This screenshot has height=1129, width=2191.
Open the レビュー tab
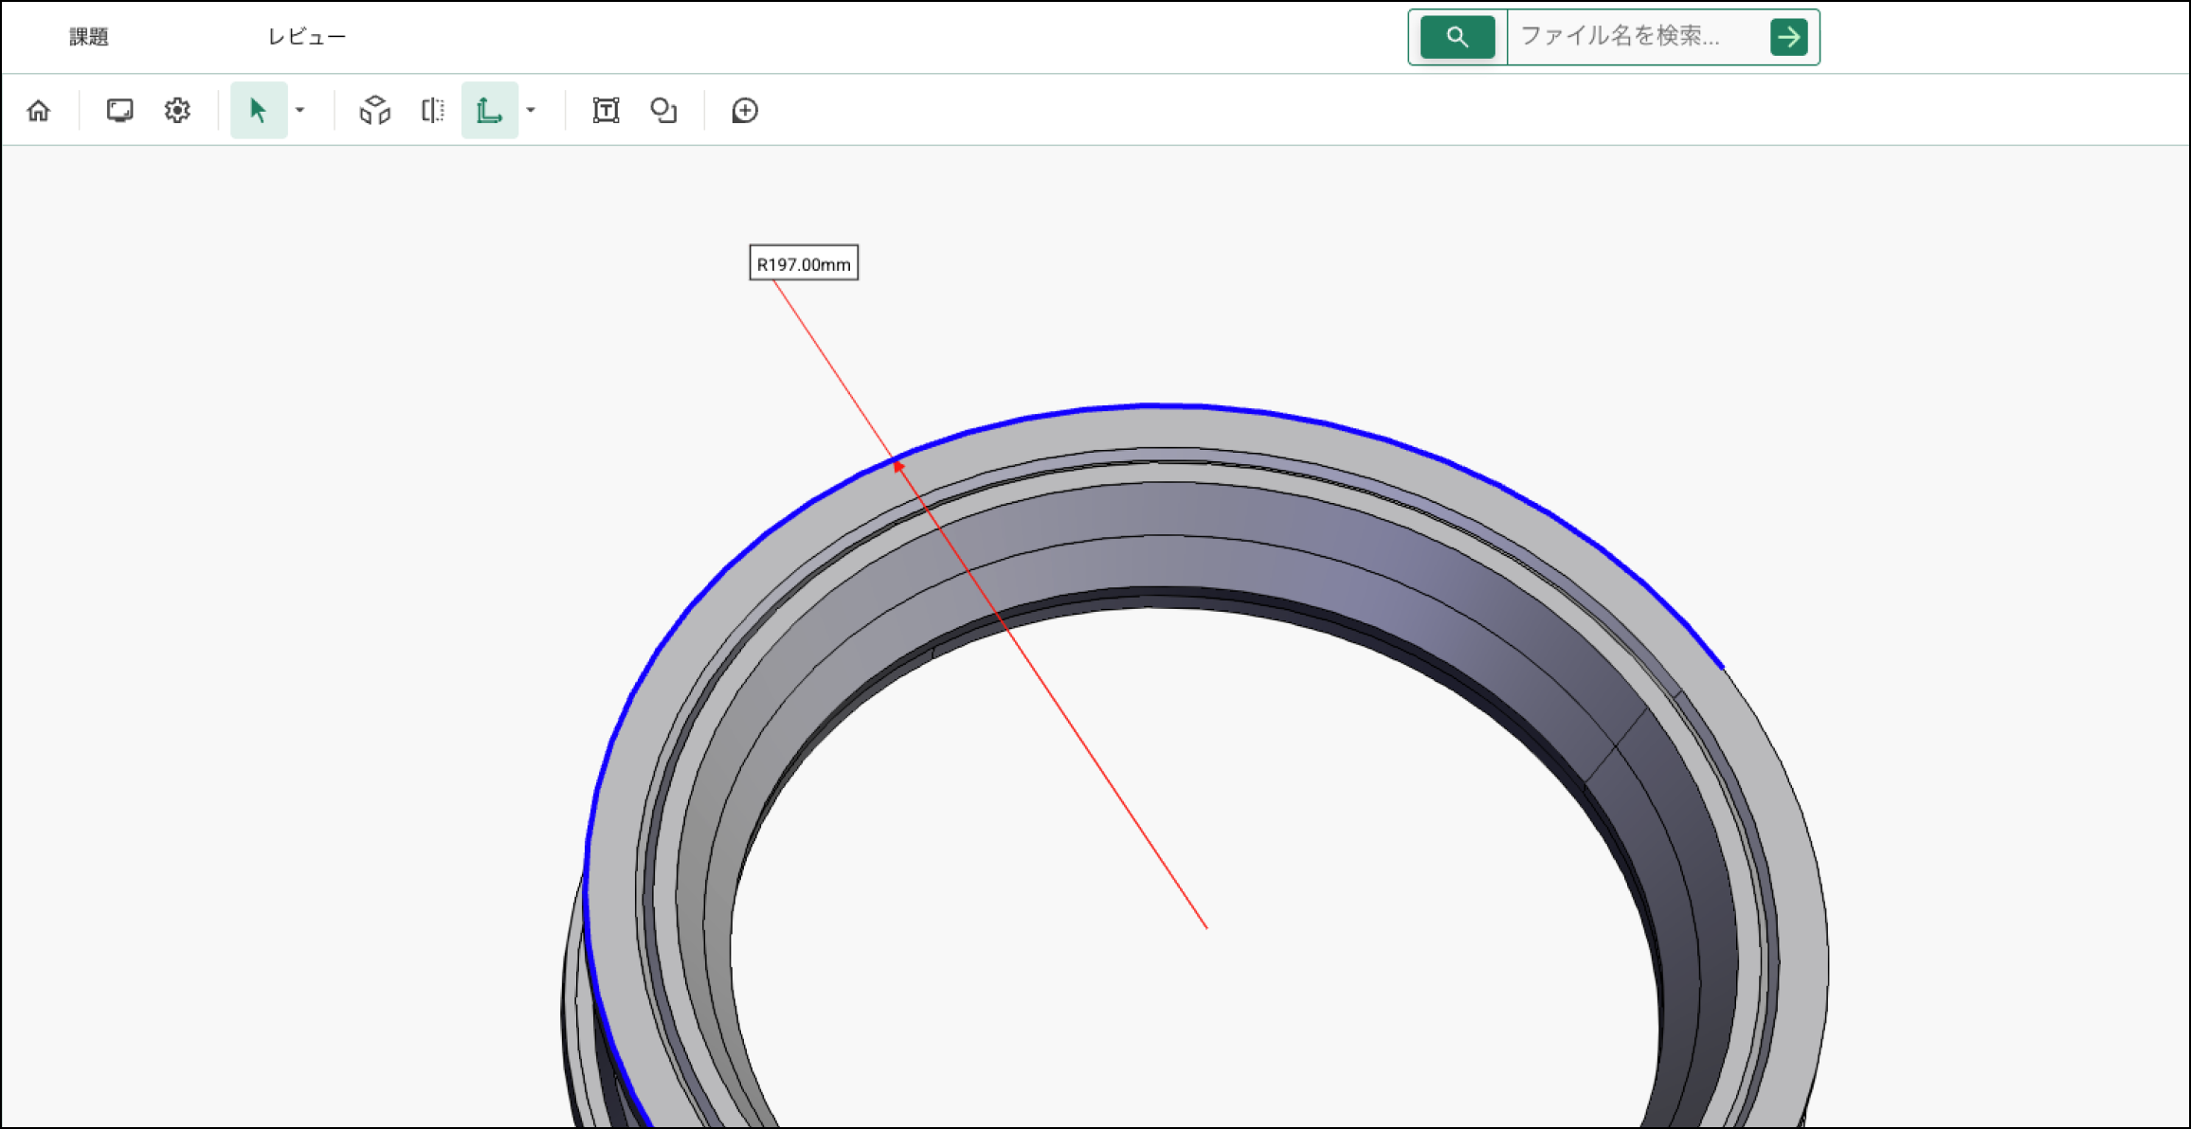[306, 37]
